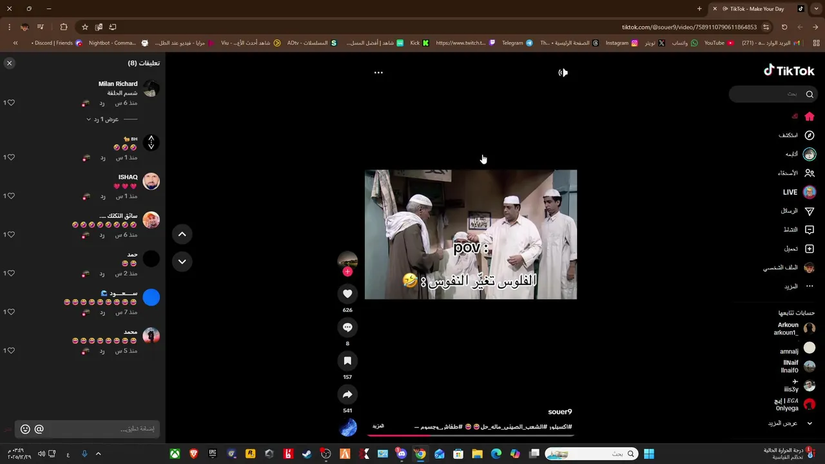Open the Kick bookmark

tap(420, 43)
